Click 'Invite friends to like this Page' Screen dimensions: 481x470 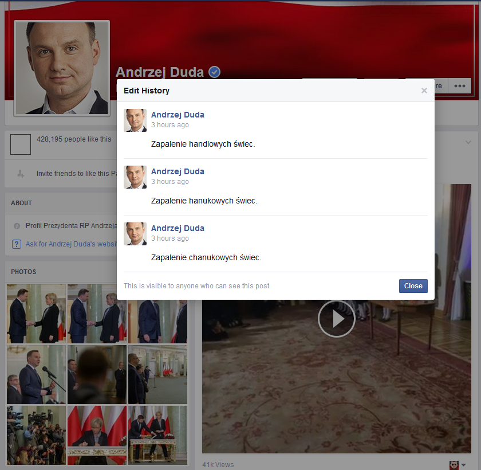(76, 174)
